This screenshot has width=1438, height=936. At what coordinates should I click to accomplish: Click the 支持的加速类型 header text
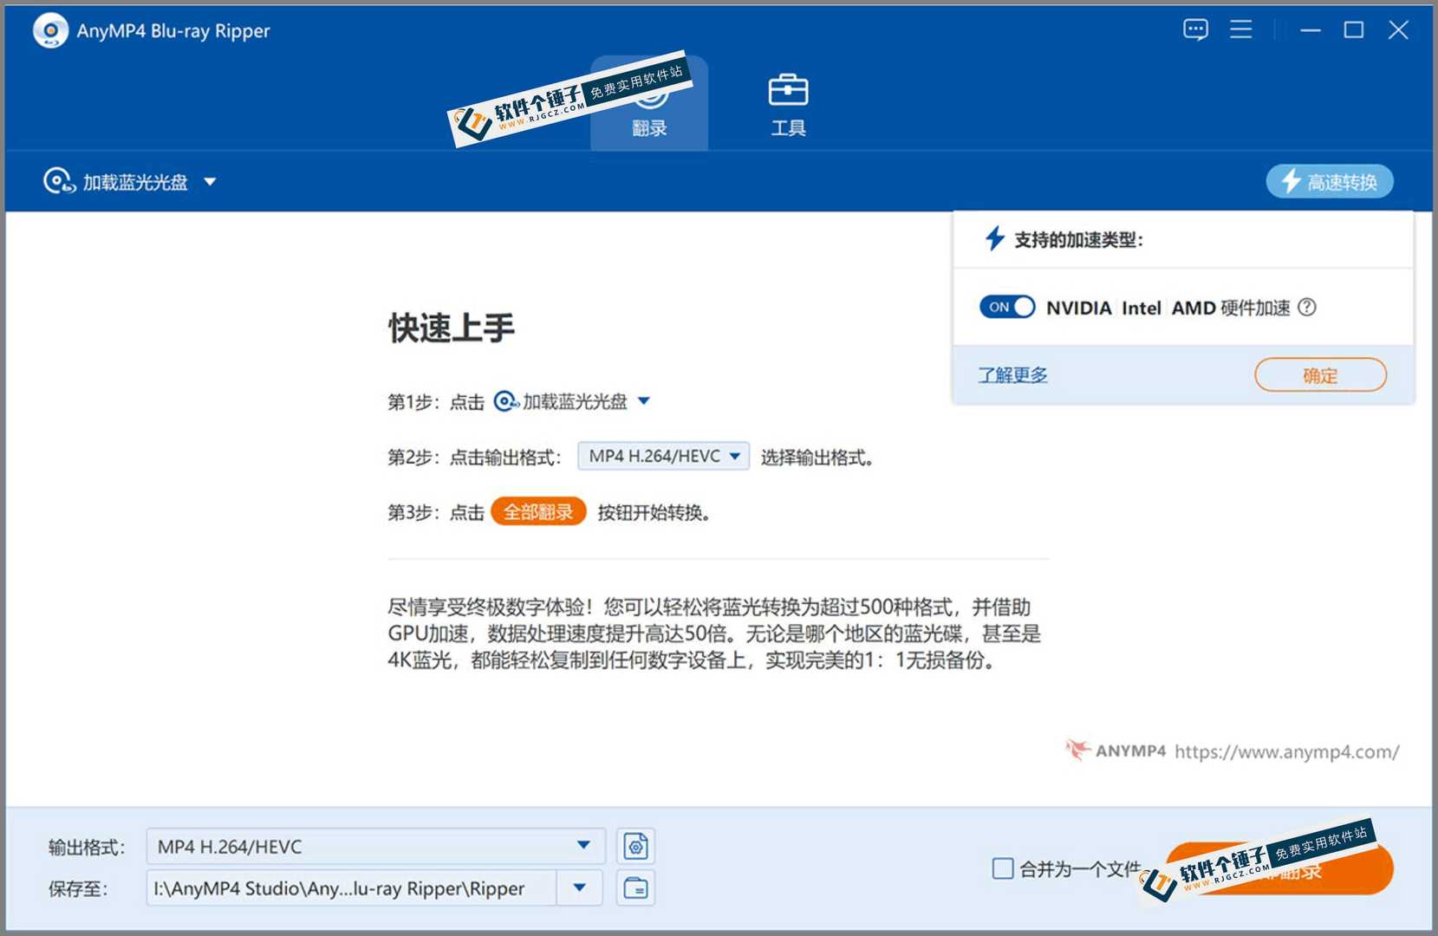coord(1078,240)
